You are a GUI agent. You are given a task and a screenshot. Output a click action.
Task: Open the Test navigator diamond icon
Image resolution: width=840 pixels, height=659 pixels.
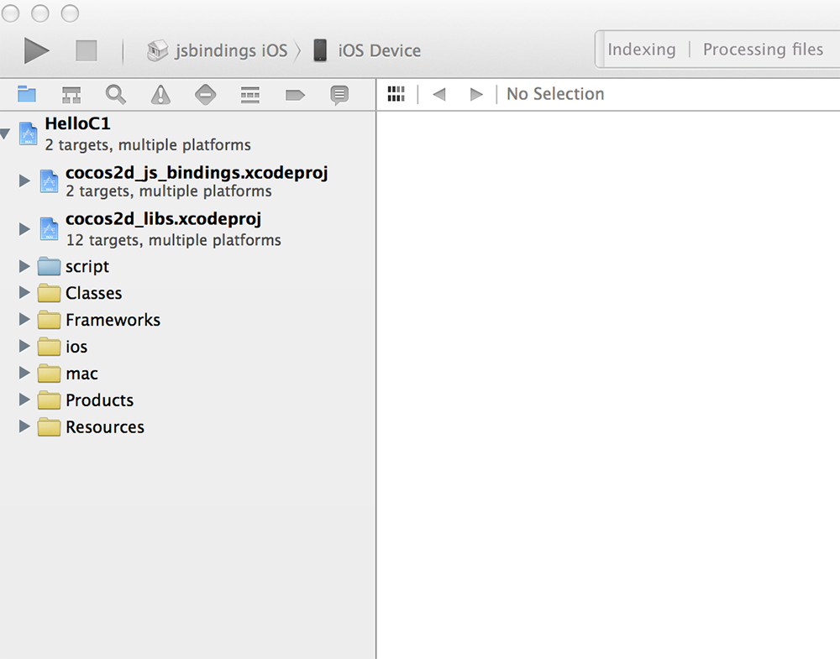point(205,95)
